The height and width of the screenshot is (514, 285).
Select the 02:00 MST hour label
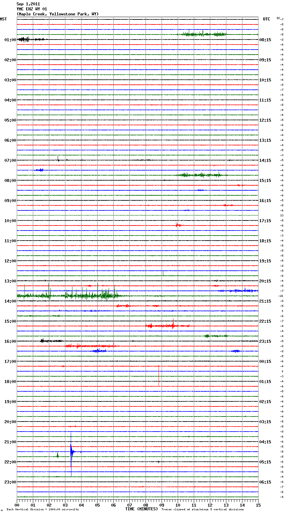(10, 60)
